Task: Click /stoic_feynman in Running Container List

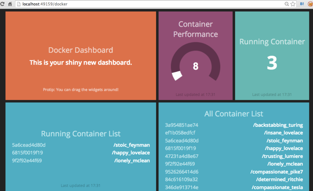Action: point(132,145)
